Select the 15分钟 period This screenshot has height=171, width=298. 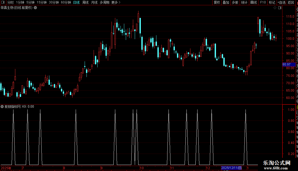42,2
